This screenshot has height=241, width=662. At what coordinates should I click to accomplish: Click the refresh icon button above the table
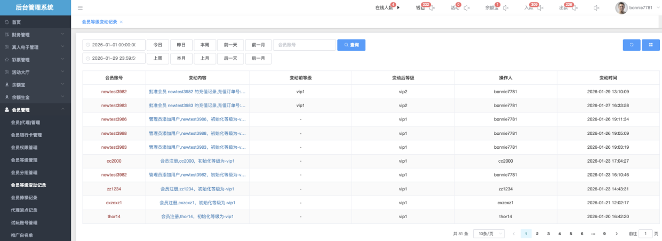pos(631,45)
